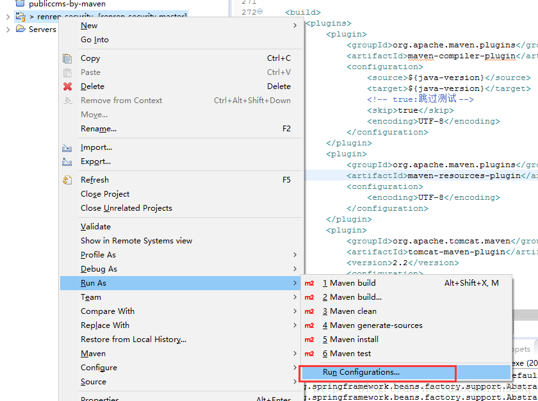Choose Validate from the context menu

pyautogui.click(x=181, y=227)
